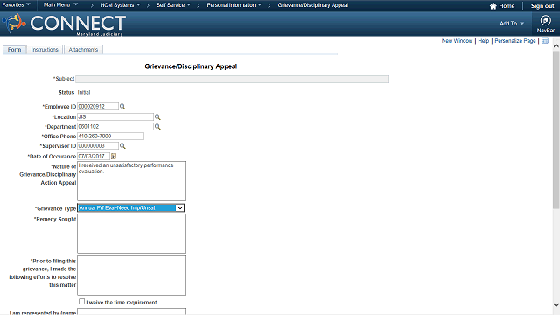Click the Date of Occurance field
Image resolution: width=560 pixels, height=315 pixels.
pyautogui.click(x=94, y=156)
